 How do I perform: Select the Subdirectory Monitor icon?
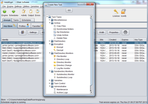55,74
